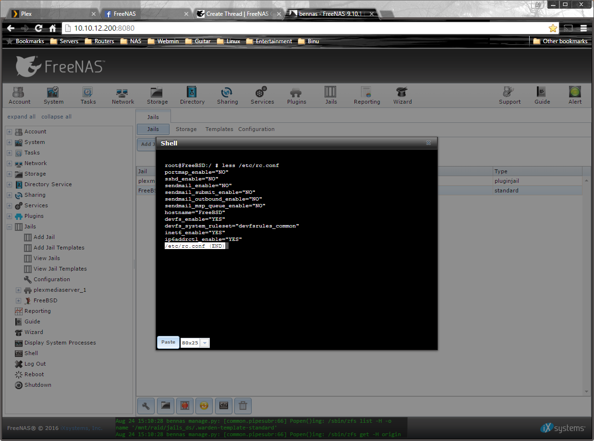Click Shutdown in the tree

[38, 385]
